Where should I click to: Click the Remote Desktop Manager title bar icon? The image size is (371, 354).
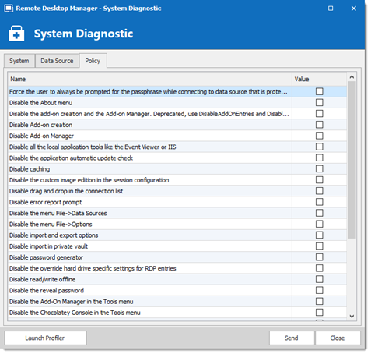[x=9, y=9]
